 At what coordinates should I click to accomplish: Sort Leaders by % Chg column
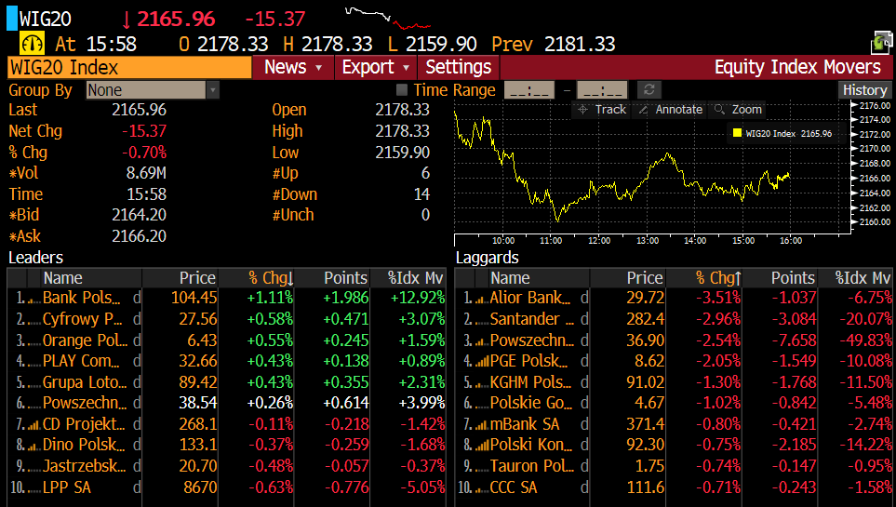pos(256,278)
